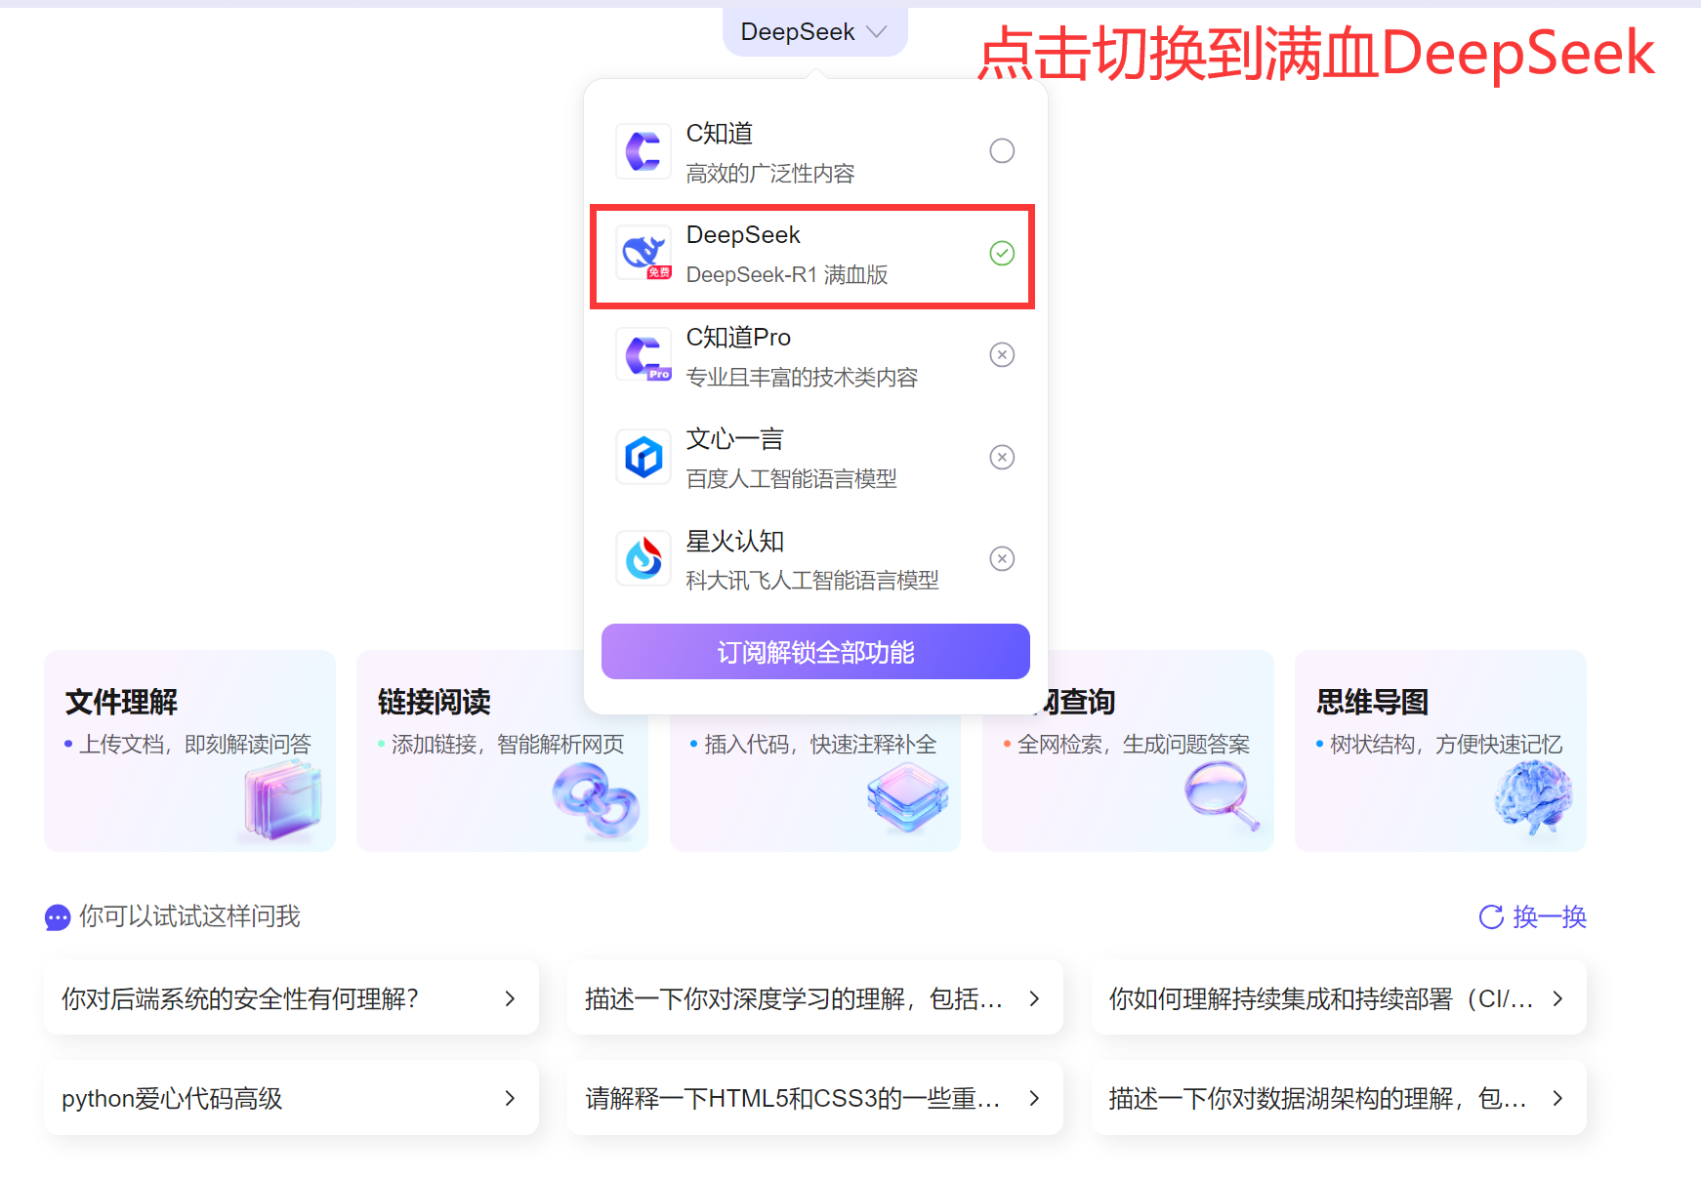This screenshot has height=1177, width=1701.
Task: Click the chat bubble icon by 你可以试试这样问我
Action: (x=58, y=917)
